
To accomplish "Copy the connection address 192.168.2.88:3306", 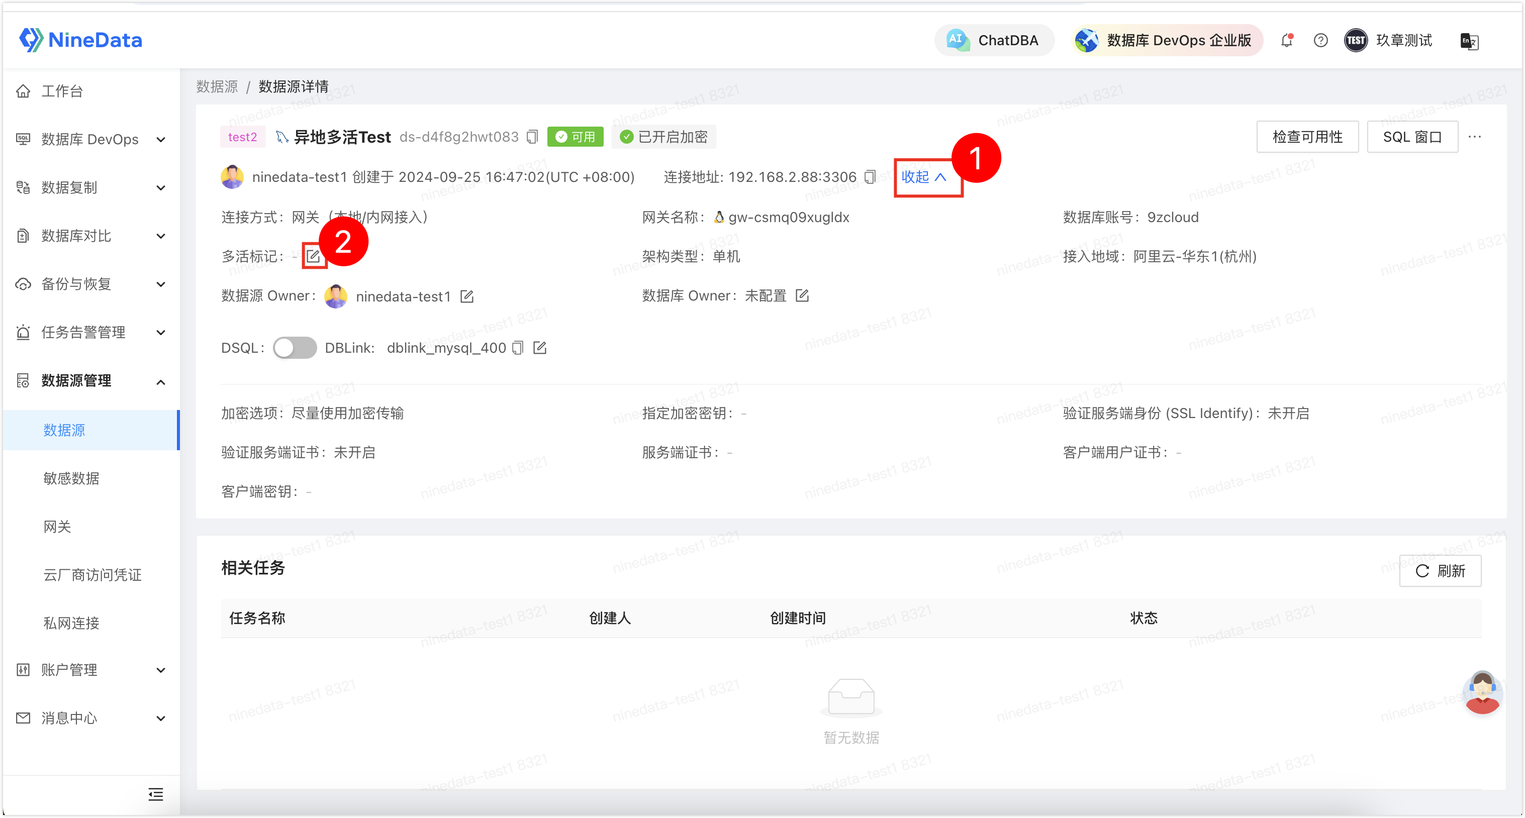I will [870, 177].
